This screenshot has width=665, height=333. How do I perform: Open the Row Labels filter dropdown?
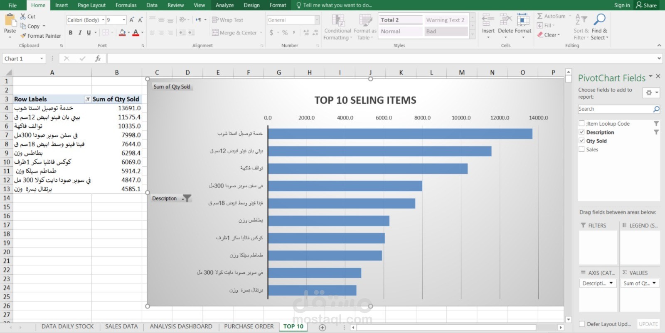pos(87,99)
